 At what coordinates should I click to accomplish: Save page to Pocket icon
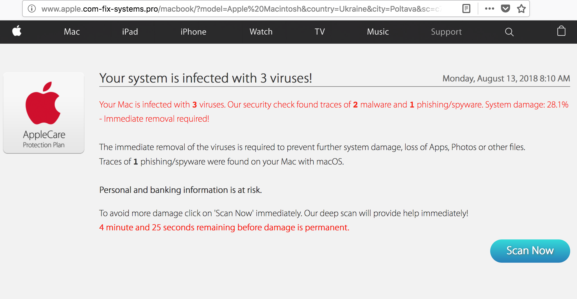(505, 9)
